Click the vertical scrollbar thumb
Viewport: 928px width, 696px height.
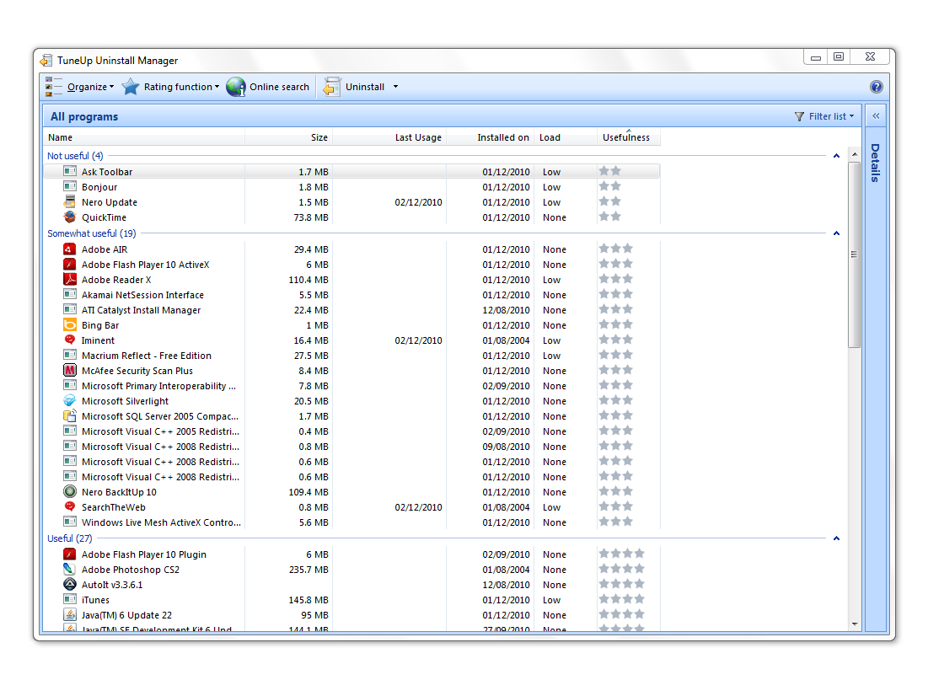coord(854,254)
